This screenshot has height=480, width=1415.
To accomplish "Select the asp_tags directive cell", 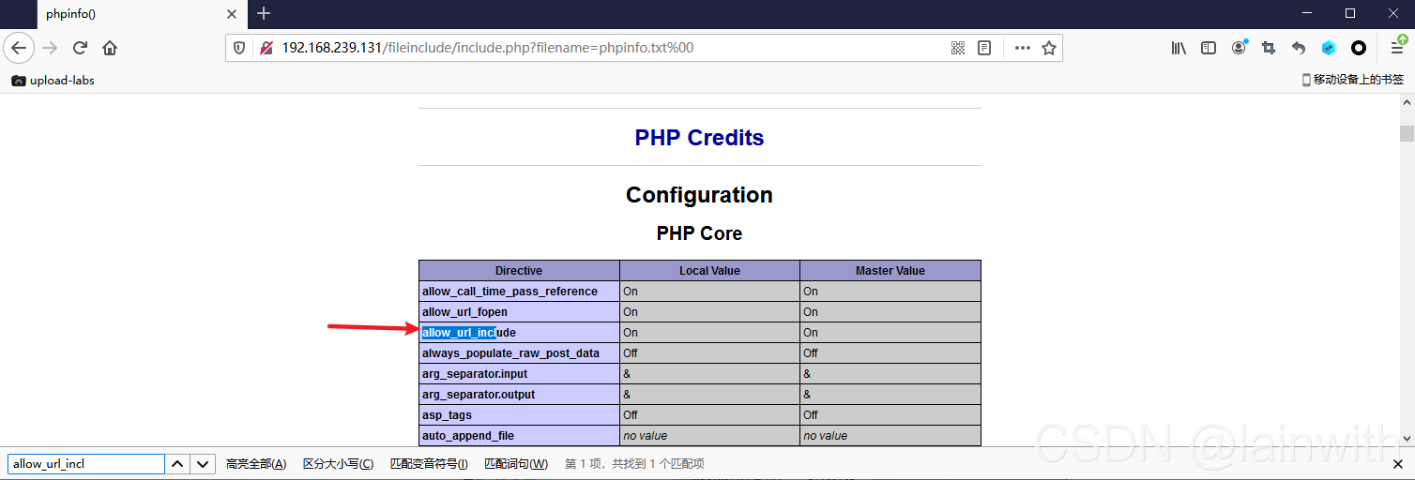I will tap(519, 415).
